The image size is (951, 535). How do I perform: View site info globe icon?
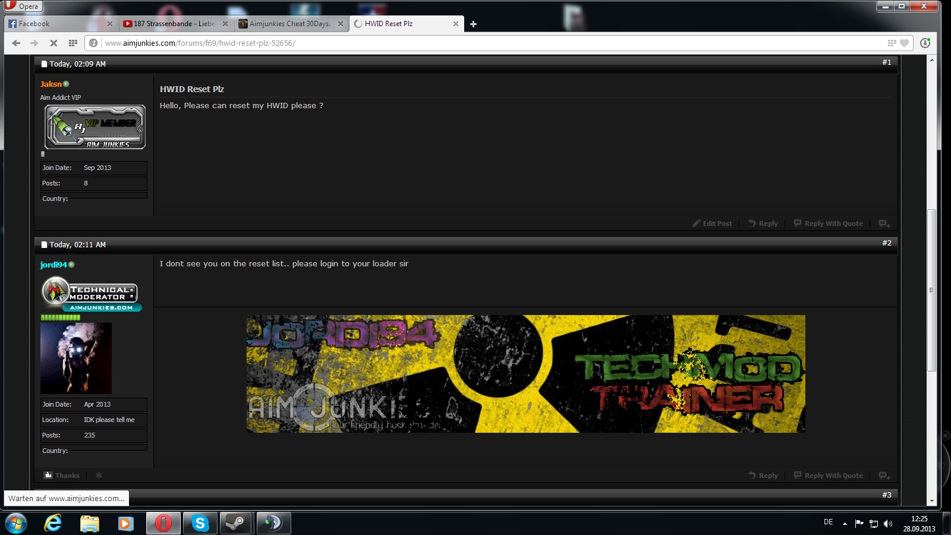[93, 43]
